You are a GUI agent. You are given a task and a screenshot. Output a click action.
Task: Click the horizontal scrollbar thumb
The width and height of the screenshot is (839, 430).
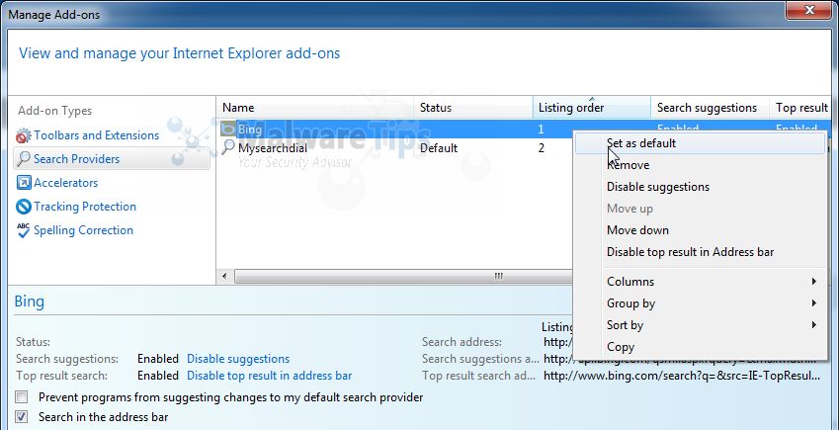(x=402, y=277)
